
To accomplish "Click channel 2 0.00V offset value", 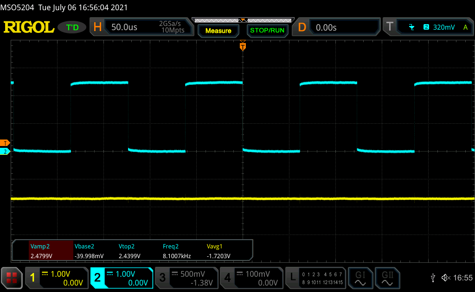I will 138,283.
